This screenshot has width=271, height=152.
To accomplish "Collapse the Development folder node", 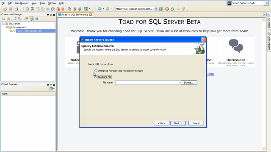I will coord(7,27).
